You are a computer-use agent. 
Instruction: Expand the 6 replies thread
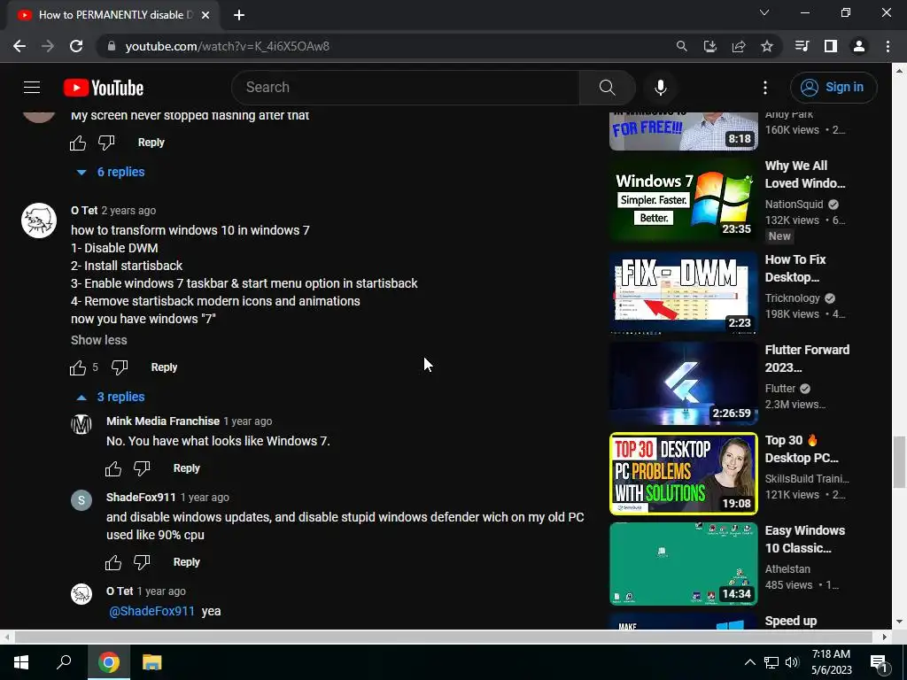tap(111, 173)
